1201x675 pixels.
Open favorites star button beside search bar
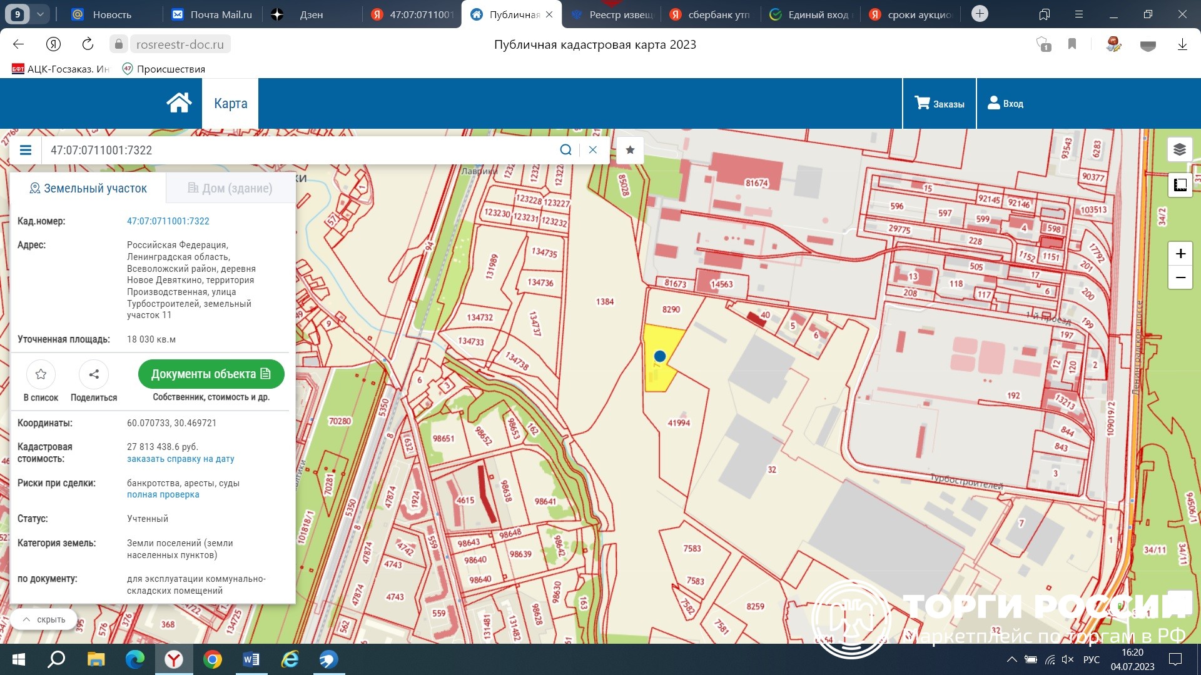tap(630, 150)
